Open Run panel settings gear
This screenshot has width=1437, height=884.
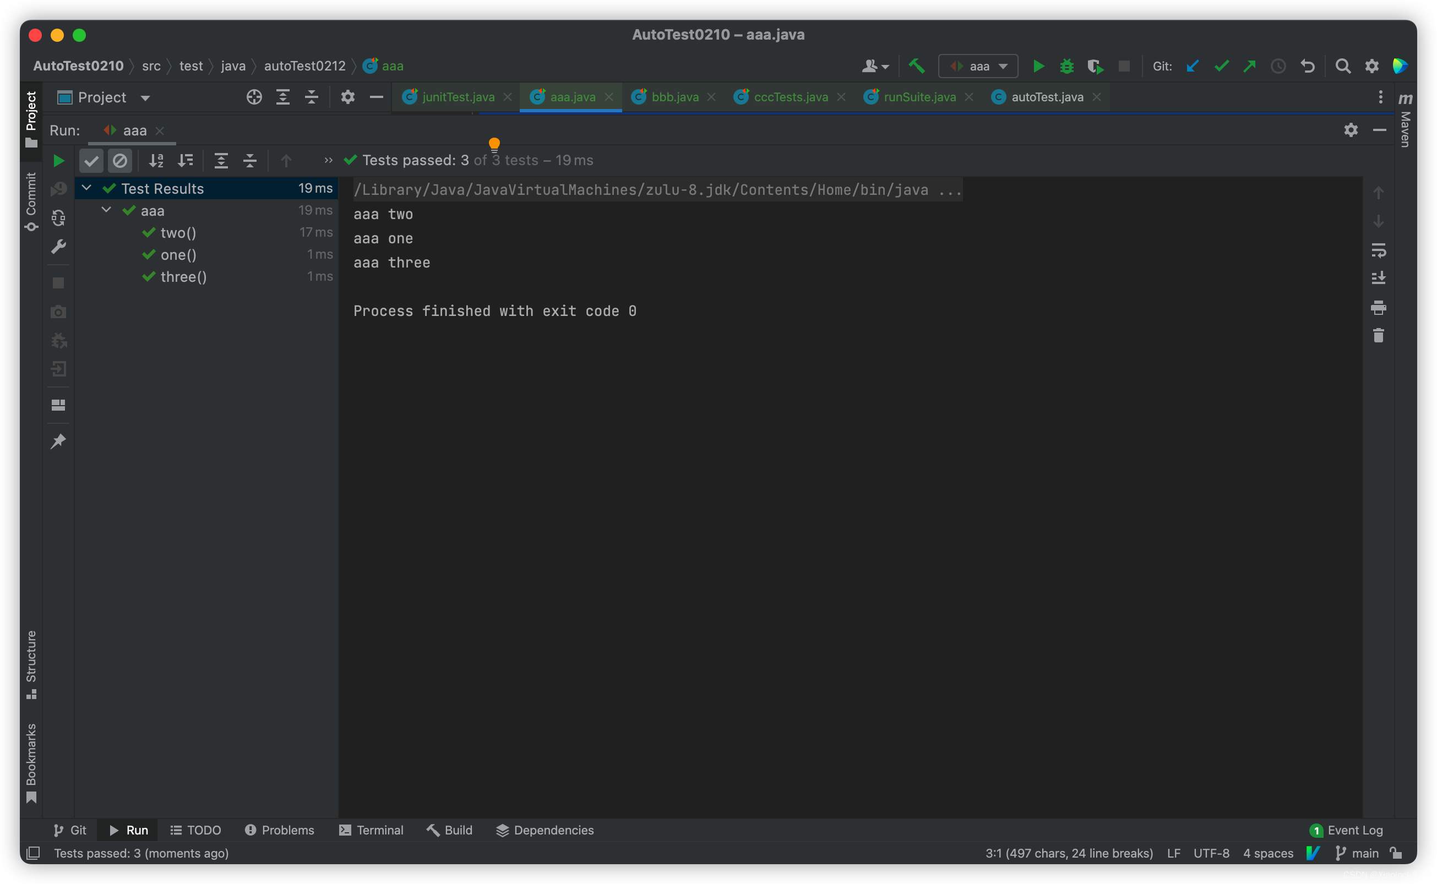pyautogui.click(x=1351, y=130)
